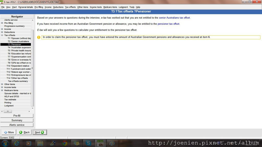The height and width of the screenshot is (147, 262).
Task: Select T12 Mature age worker item
Action: (x=19, y=72)
